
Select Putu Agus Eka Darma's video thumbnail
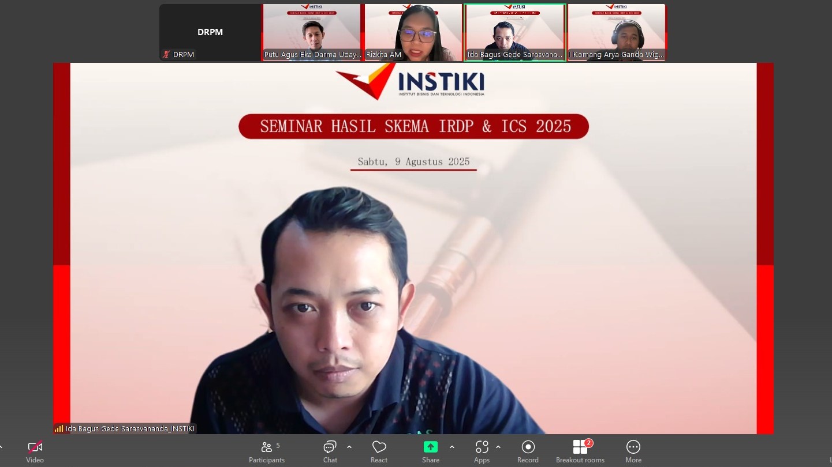pos(312,32)
